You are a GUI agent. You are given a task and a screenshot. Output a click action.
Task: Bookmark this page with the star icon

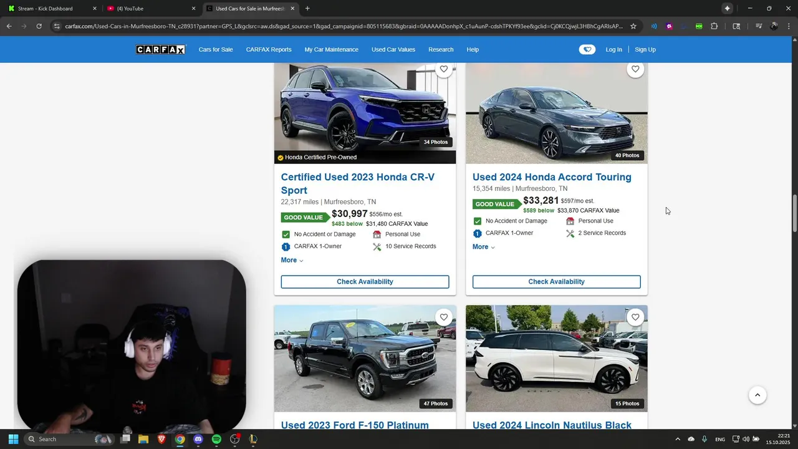click(633, 26)
